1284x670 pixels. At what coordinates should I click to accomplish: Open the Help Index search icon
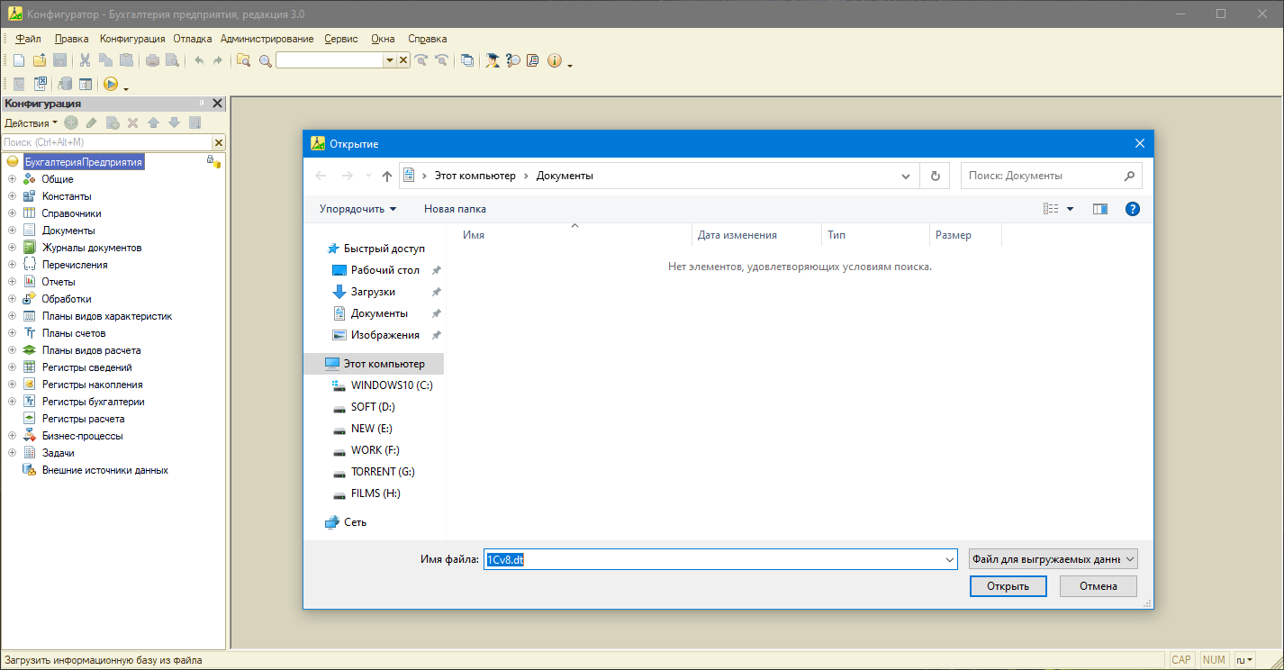click(512, 60)
